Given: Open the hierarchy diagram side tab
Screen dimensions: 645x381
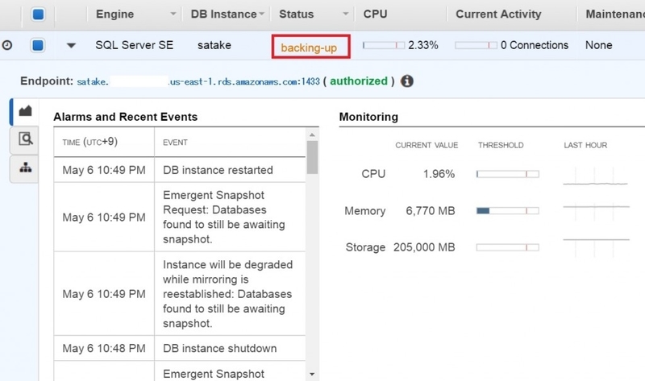Looking at the screenshot, I should 25,168.
